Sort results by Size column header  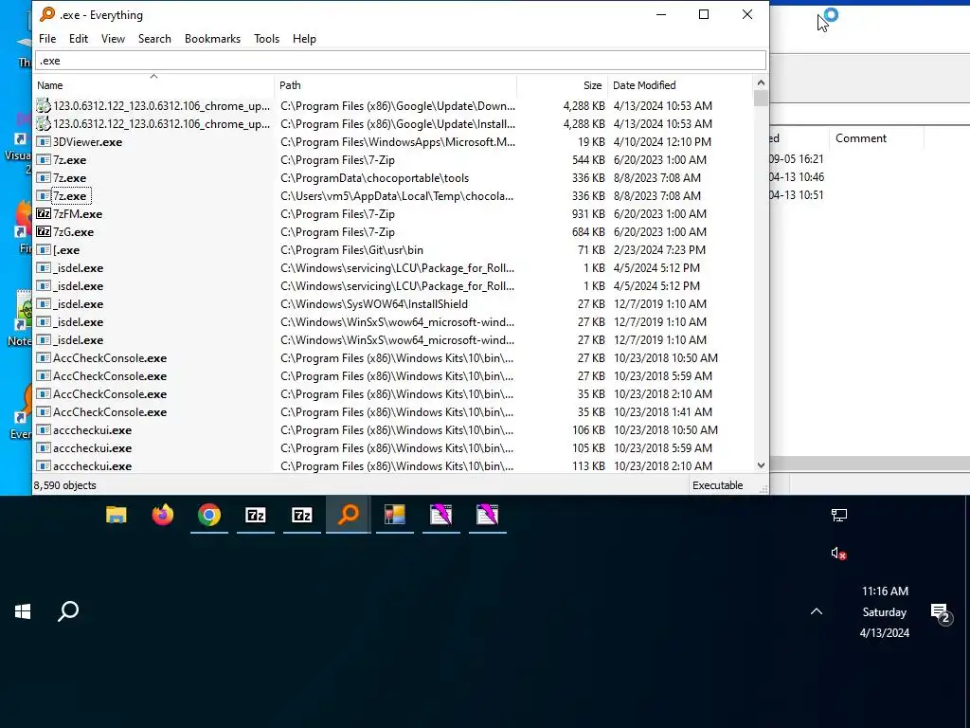click(x=562, y=85)
